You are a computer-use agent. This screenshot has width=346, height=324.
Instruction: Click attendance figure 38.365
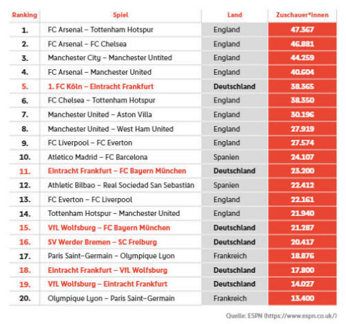tap(302, 87)
